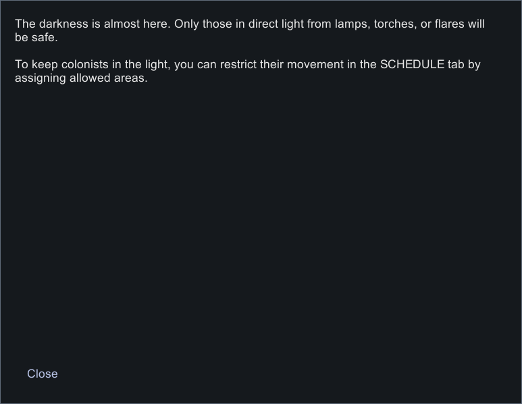
Task: Click the words "be safe."
Action: (x=36, y=37)
